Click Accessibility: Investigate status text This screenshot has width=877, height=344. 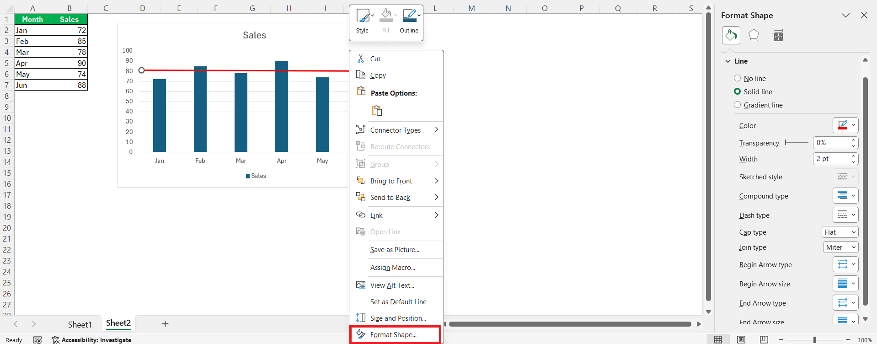(96, 340)
